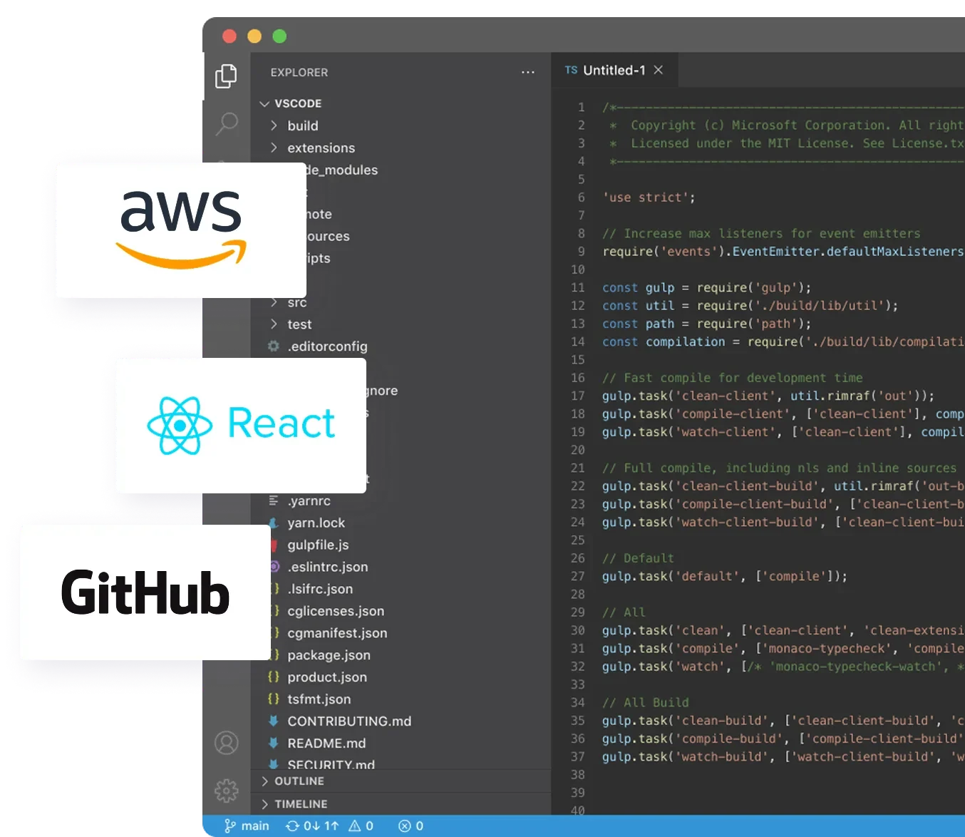965x837 pixels.
Task: Click Synchronize Changes in status bar
Action: click(x=311, y=826)
